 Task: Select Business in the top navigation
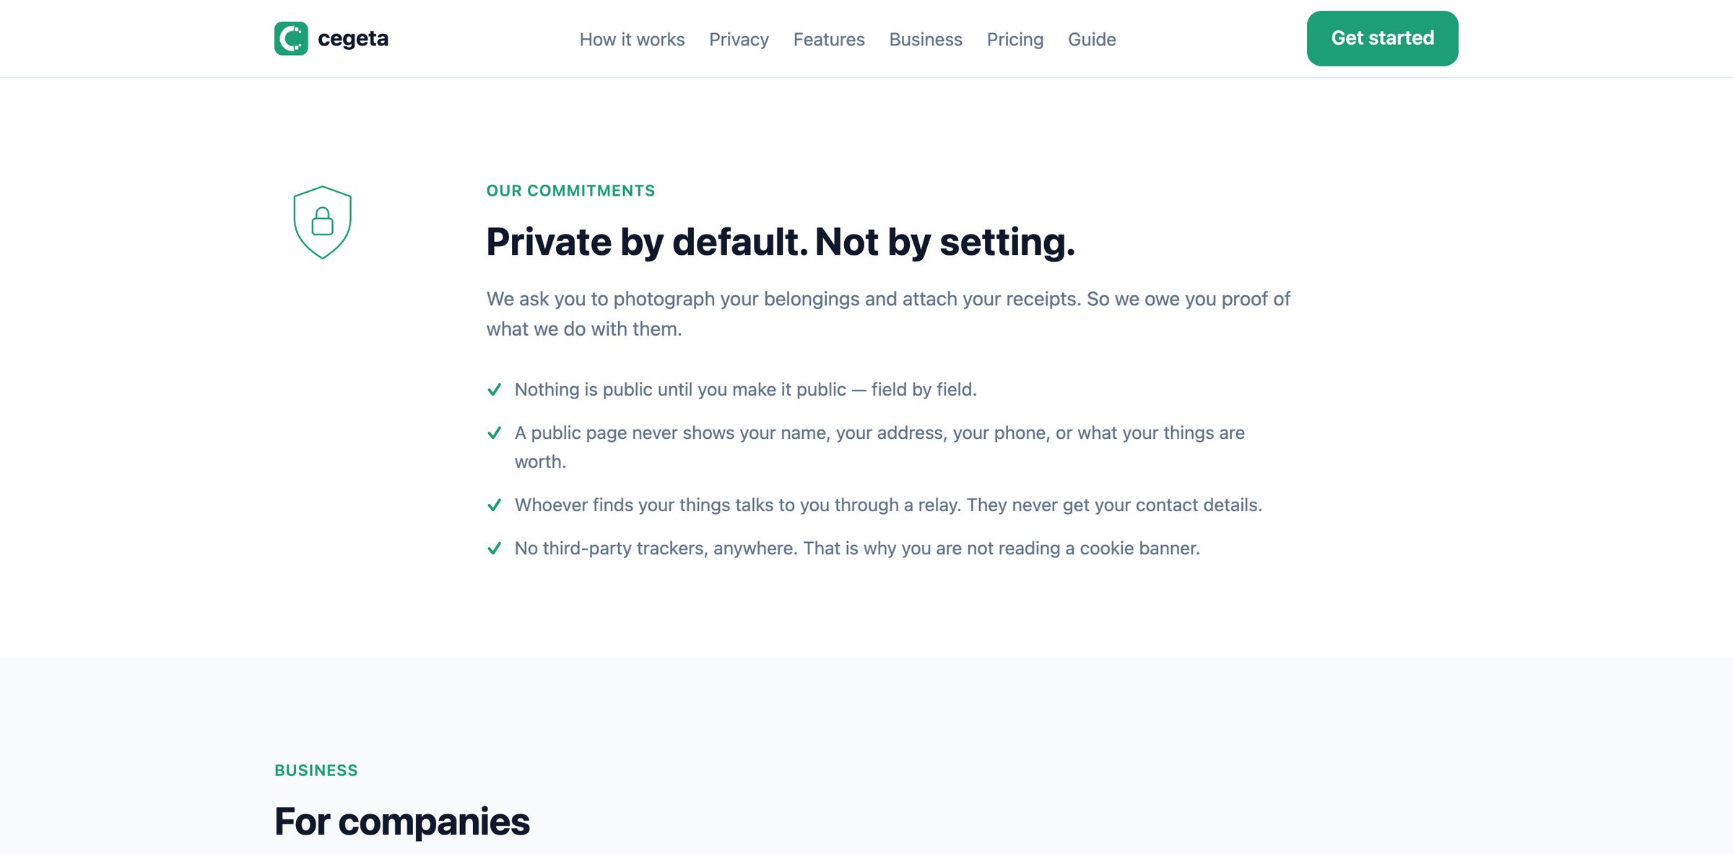tap(926, 39)
